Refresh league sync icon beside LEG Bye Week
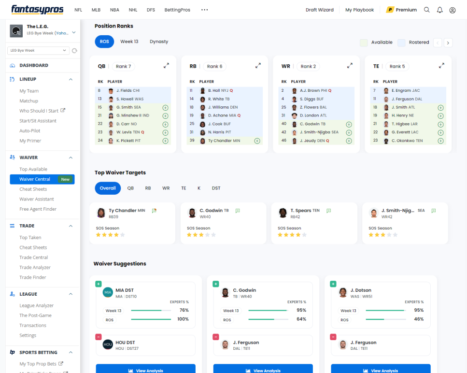The image size is (467, 373). 74,51
